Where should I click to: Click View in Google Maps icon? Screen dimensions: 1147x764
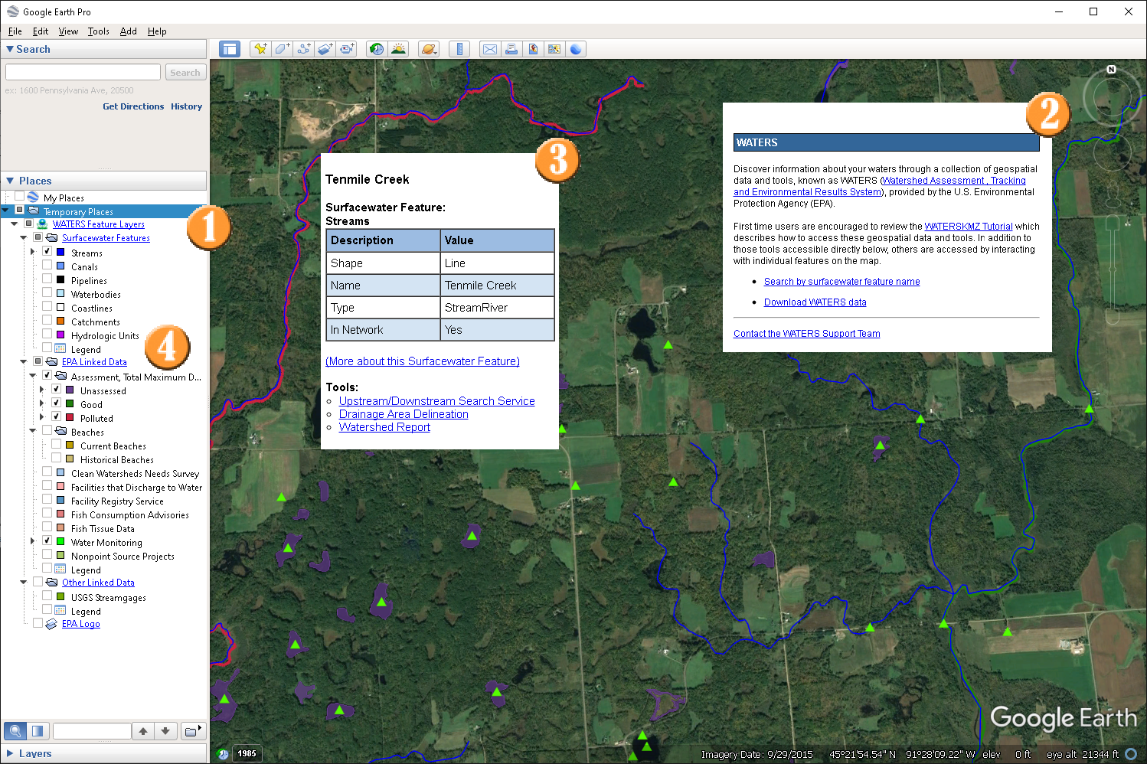(554, 49)
